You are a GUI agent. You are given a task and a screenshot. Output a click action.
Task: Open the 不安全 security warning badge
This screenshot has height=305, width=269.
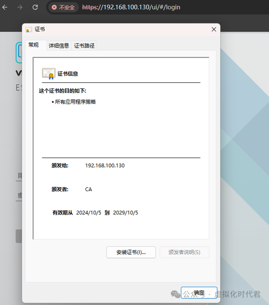(63, 7)
